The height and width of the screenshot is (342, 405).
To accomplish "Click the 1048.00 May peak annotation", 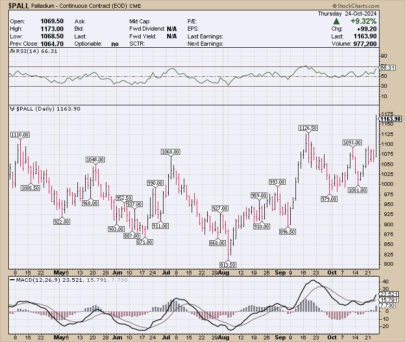I will pos(96,160).
